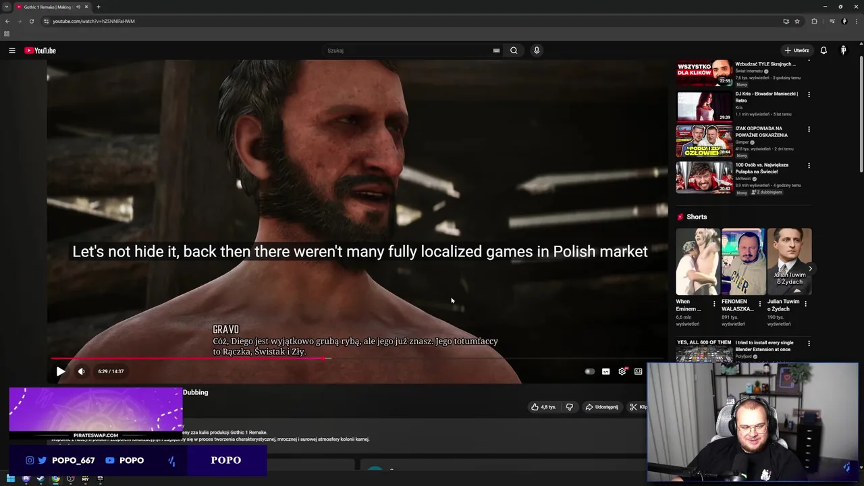Open the YouTube hamburger guide menu
This screenshot has width=864, height=486.
coord(11,51)
